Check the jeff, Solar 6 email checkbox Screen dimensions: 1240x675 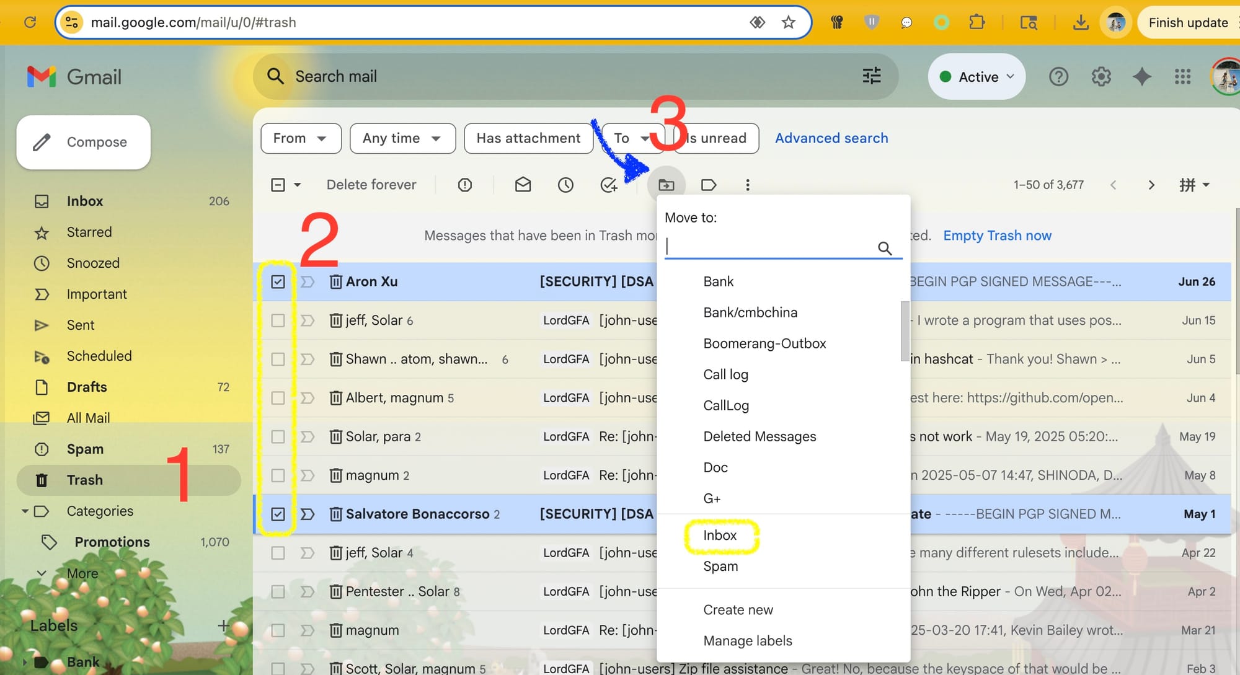(x=278, y=320)
